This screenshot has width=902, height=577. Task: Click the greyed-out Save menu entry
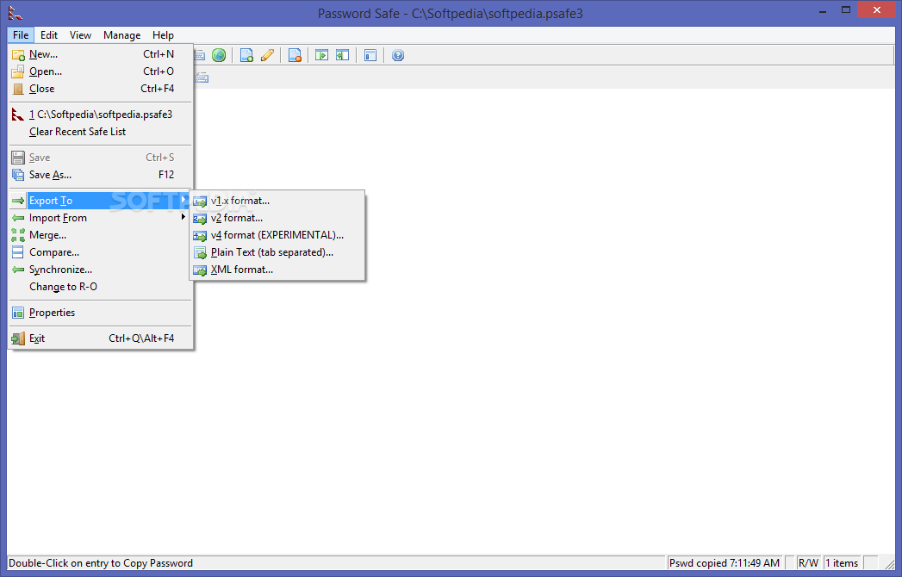click(101, 158)
